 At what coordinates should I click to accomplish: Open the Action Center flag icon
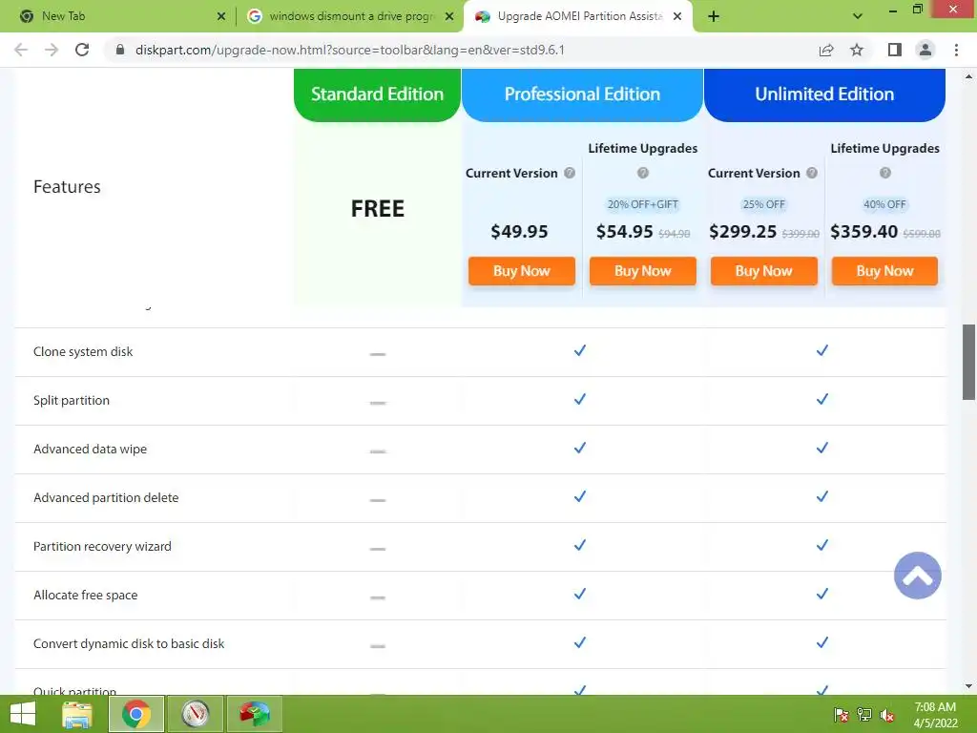842,715
